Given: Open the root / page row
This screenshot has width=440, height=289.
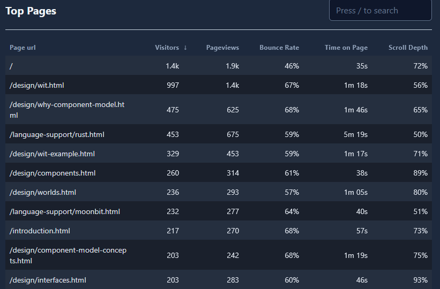Looking at the screenshot, I should pos(11,66).
